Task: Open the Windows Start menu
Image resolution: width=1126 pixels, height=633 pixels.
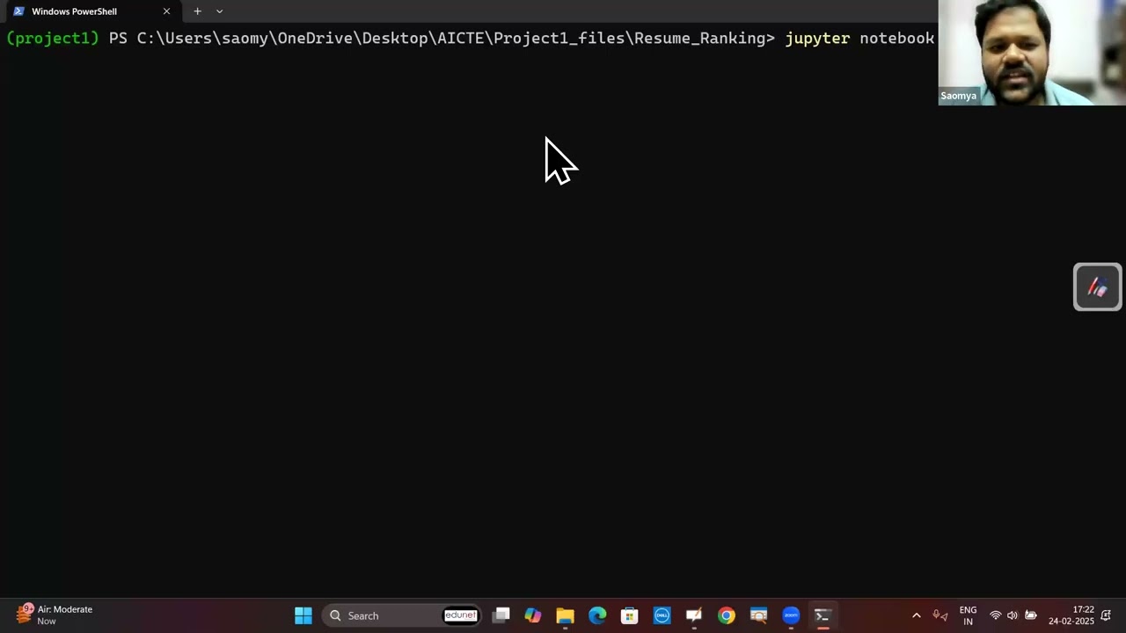Action: tap(303, 615)
